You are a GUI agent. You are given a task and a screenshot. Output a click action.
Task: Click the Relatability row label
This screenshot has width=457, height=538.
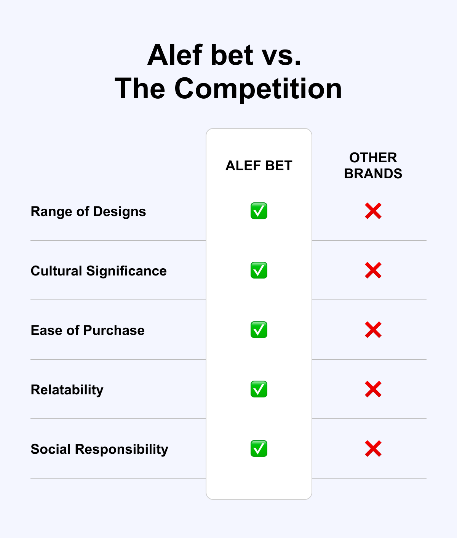tap(67, 390)
